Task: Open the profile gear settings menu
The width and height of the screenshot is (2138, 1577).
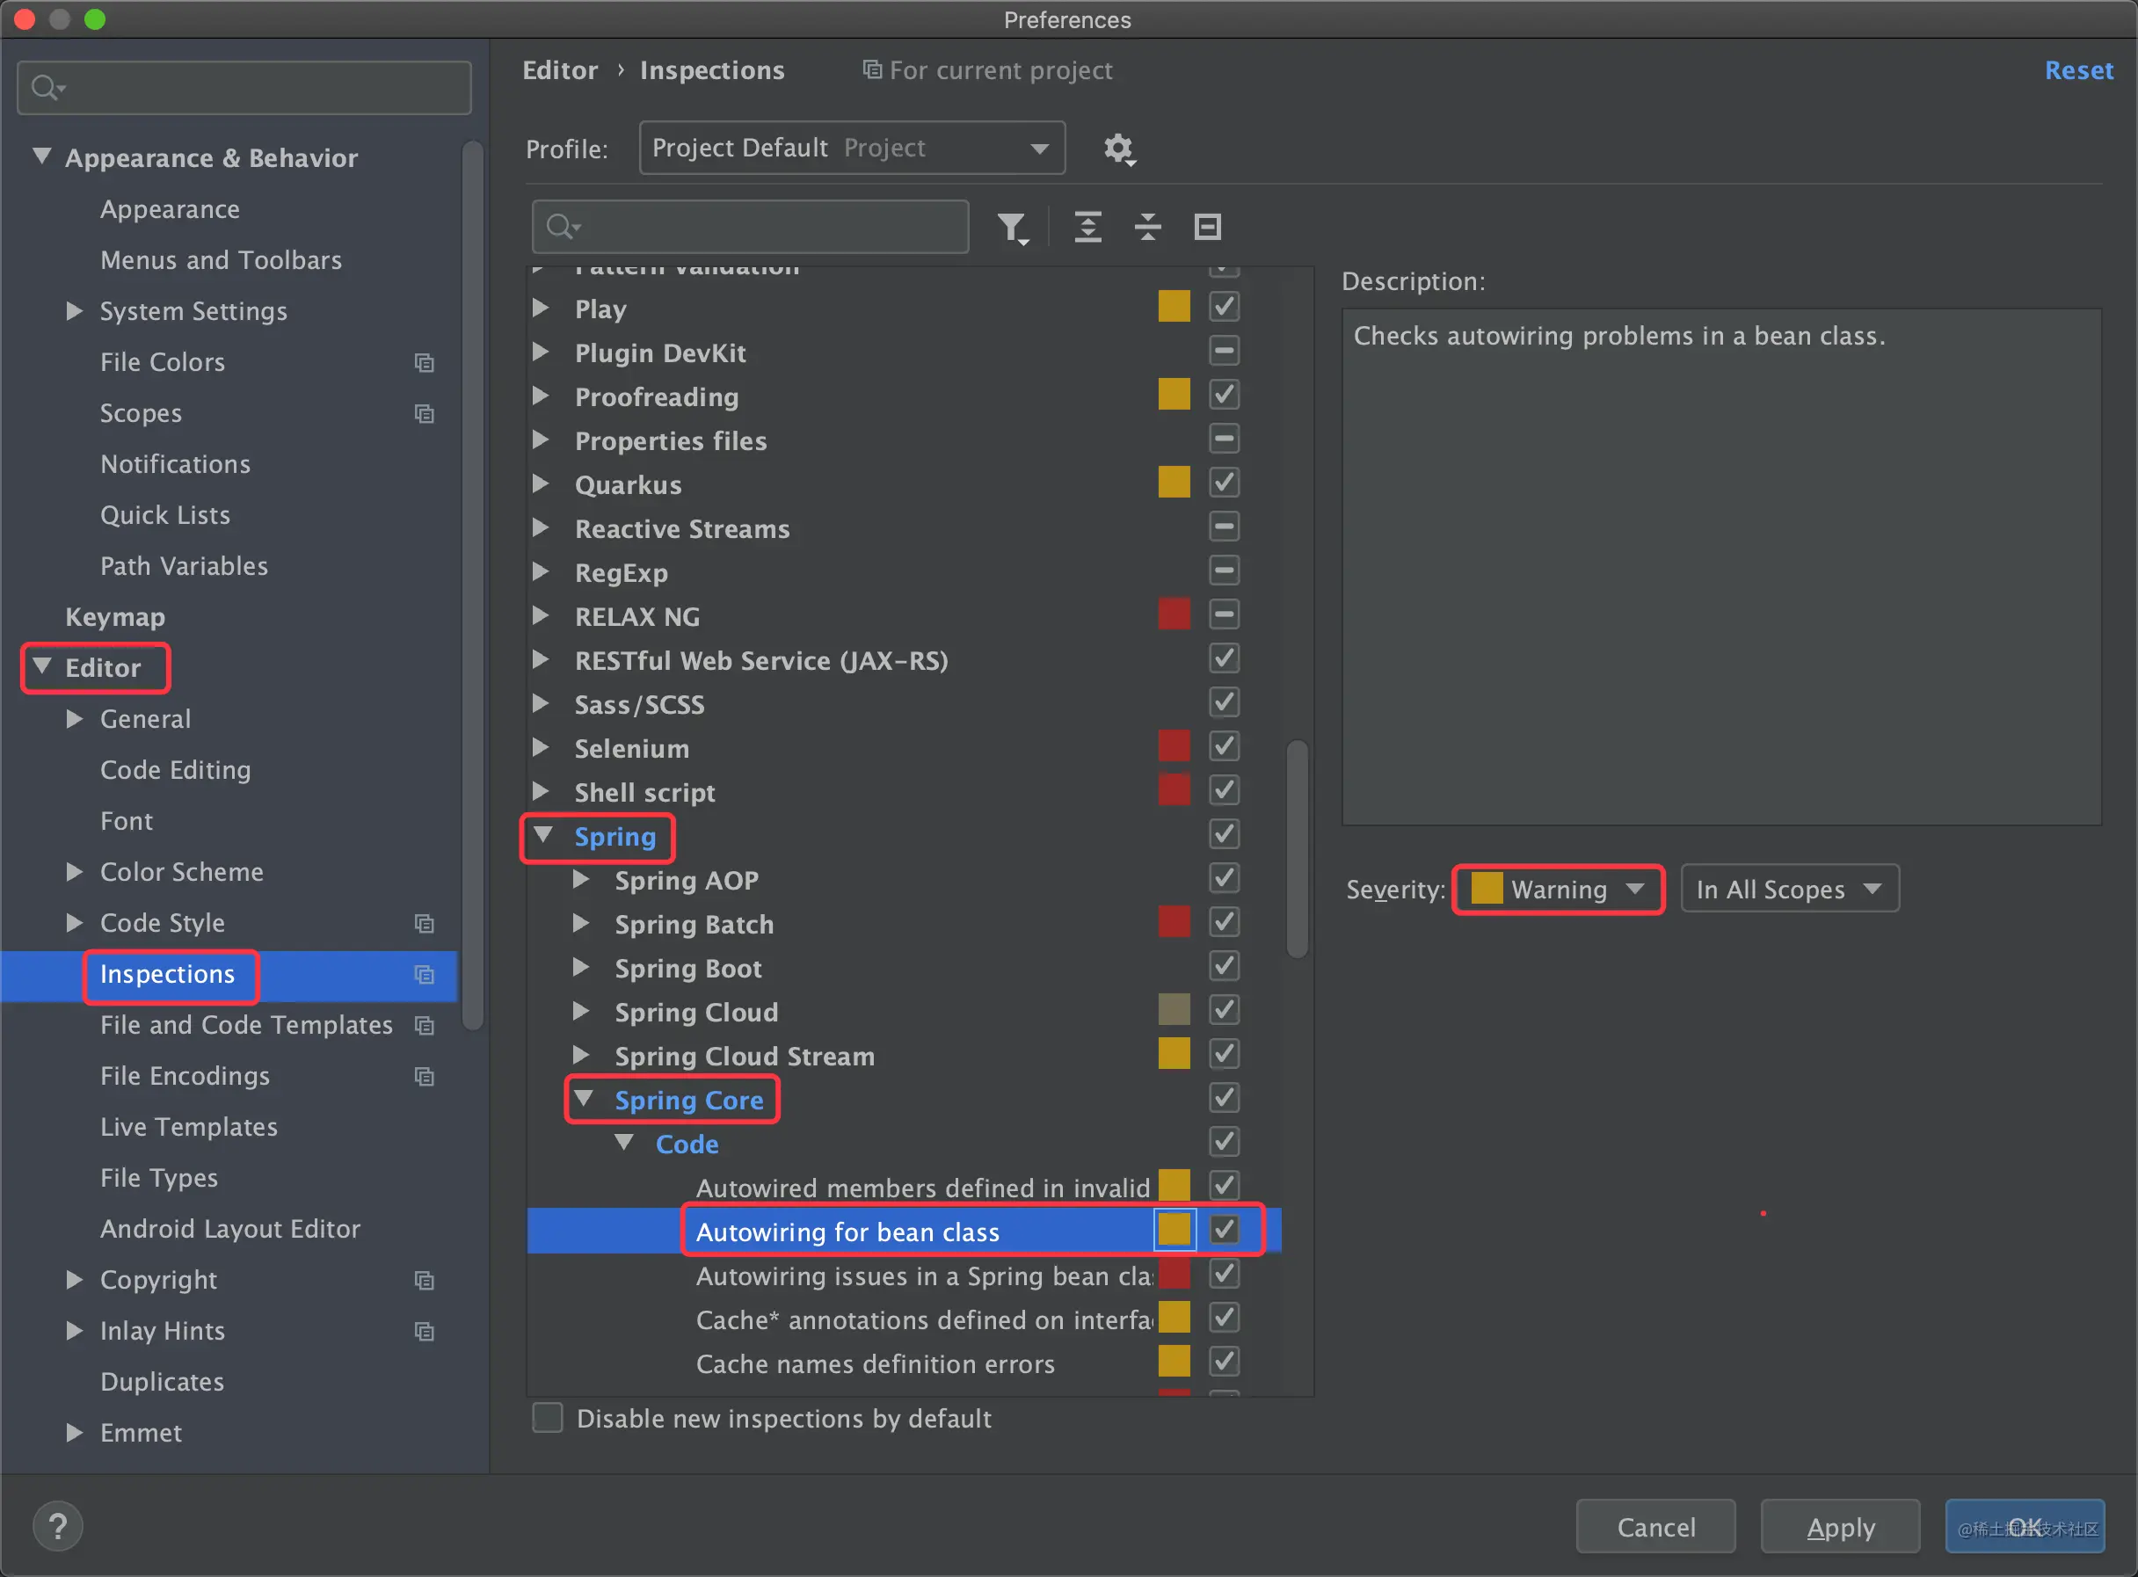Action: point(1118,149)
